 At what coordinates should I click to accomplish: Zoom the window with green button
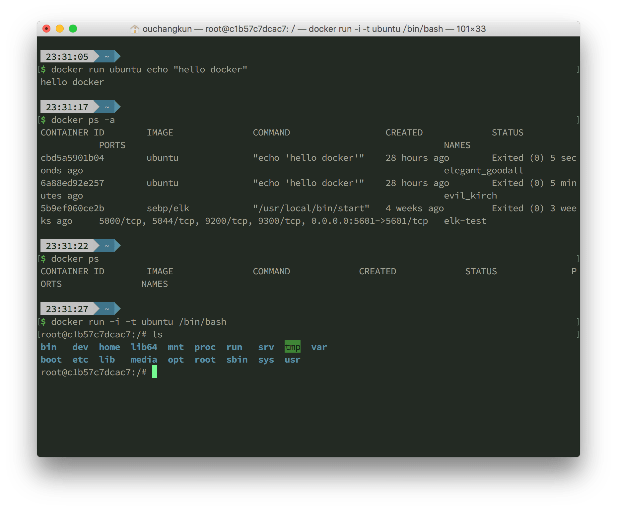pyautogui.click(x=73, y=29)
